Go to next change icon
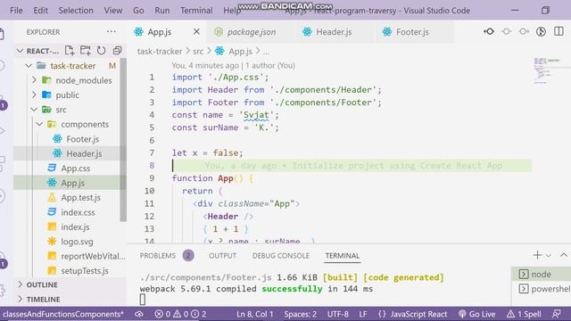 click(524, 32)
